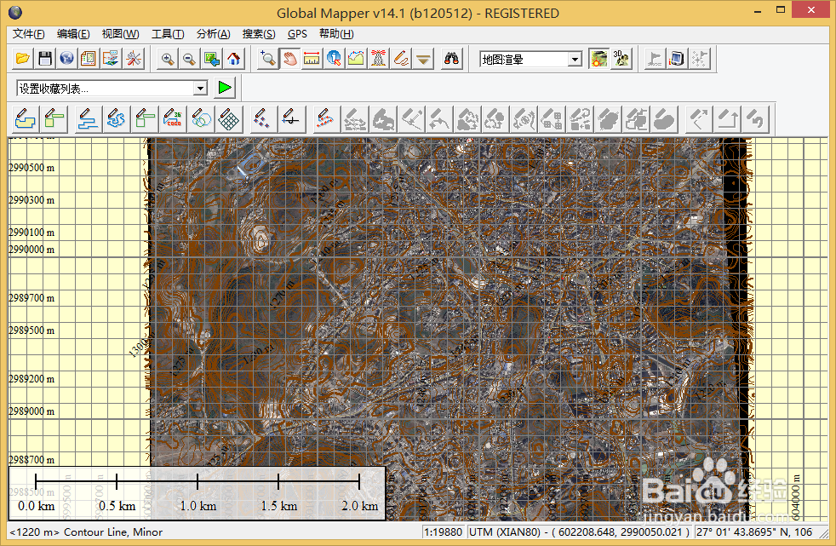
Task: Open the 工具(T) menu
Action: click(168, 34)
